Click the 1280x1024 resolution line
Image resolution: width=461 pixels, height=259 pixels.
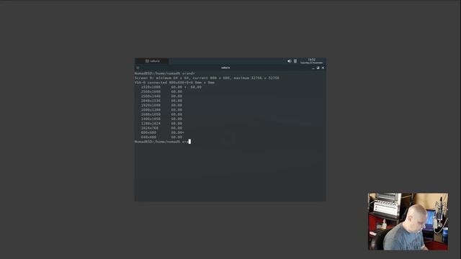pos(161,123)
